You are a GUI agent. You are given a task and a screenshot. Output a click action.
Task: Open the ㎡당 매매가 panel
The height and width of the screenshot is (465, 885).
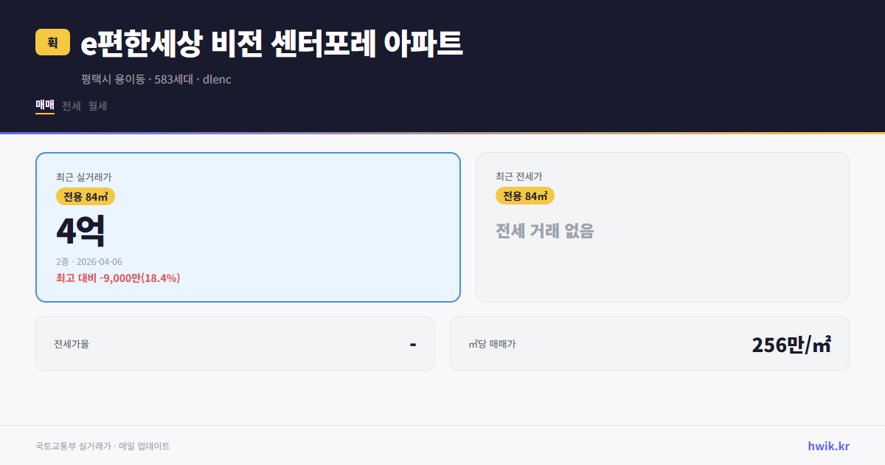tap(649, 343)
